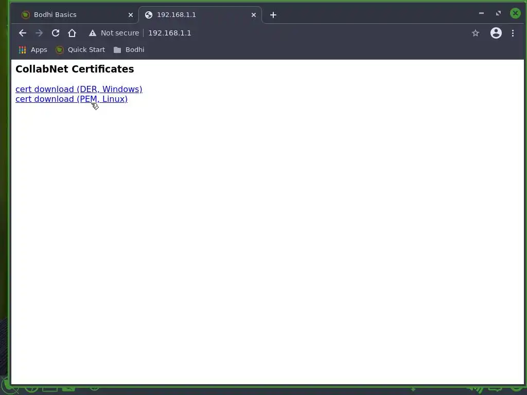Open the user profile icon
Screen dimensions: 527x395
click(x=496, y=33)
